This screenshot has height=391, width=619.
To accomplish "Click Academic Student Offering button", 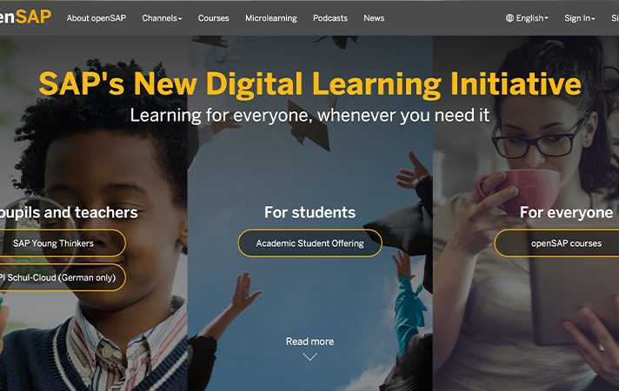I will [x=309, y=243].
